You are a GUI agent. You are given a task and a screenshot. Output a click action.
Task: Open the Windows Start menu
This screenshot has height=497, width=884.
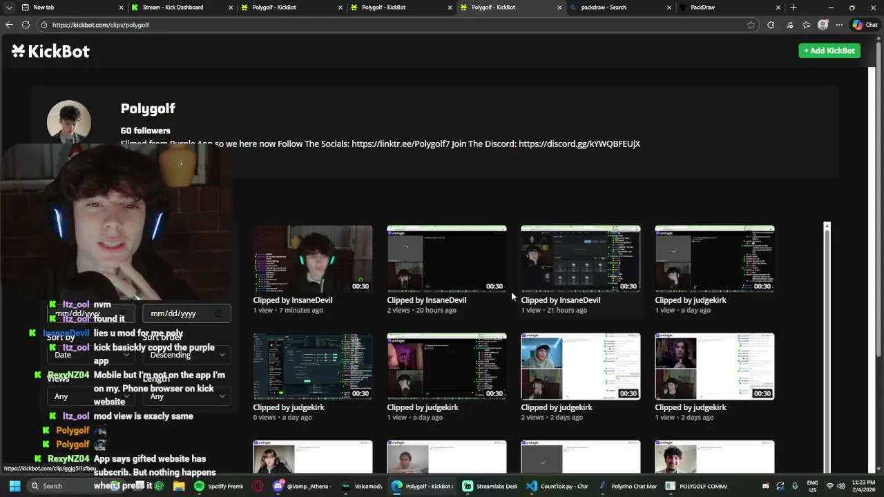click(15, 486)
